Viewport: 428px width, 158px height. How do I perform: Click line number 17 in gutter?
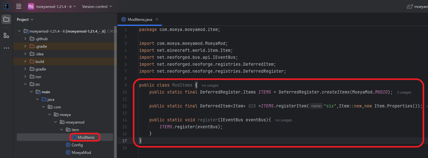point(124,141)
